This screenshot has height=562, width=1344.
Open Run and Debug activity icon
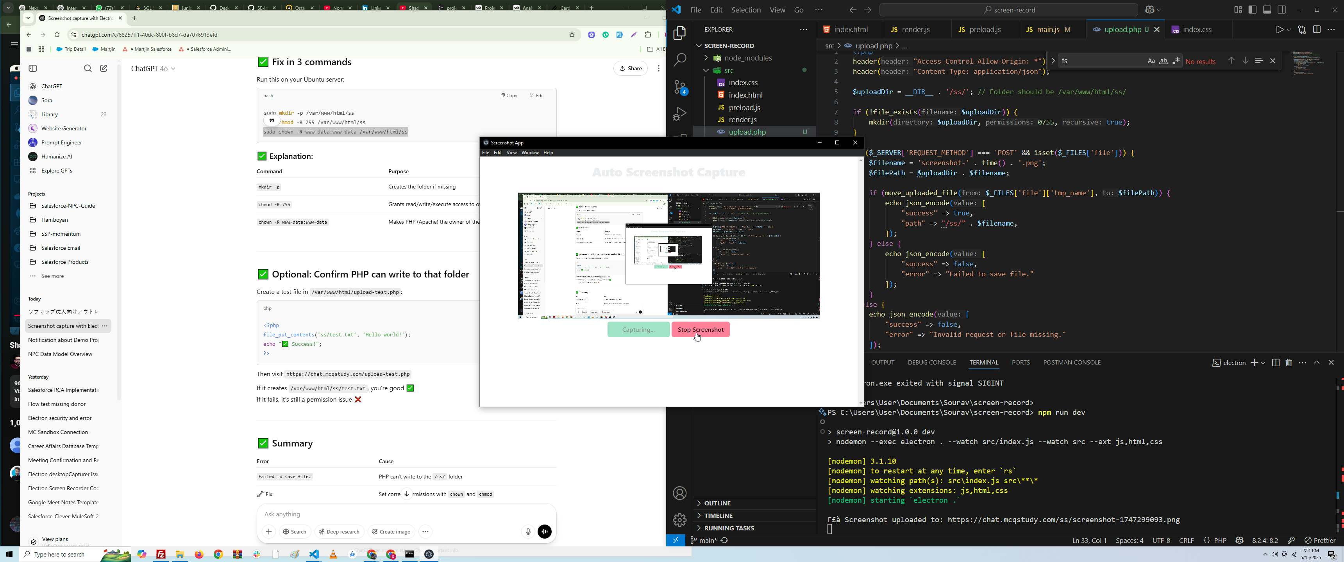tap(680, 114)
